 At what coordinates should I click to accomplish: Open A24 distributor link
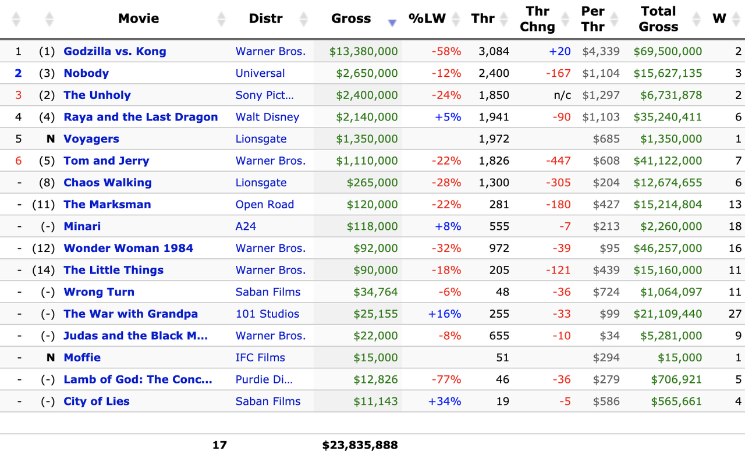click(x=246, y=226)
